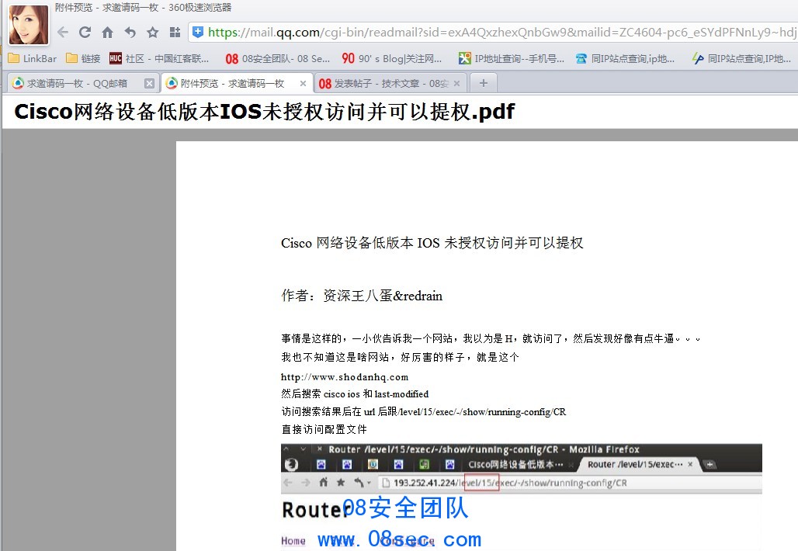The height and width of the screenshot is (551, 798).
Task: Click the browser back arrow
Action: tap(63, 33)
